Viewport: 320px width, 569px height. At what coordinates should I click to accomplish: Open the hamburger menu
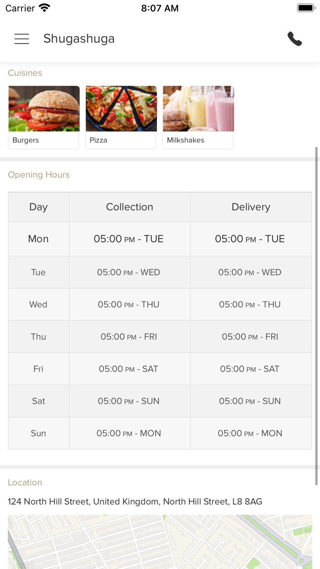tap(21, 39)
